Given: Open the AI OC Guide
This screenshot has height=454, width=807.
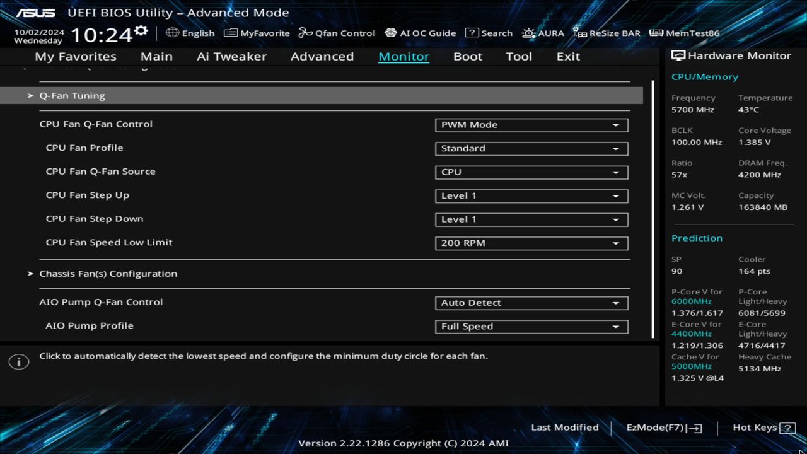Looking at the screenshot, I should coord(421,33).
